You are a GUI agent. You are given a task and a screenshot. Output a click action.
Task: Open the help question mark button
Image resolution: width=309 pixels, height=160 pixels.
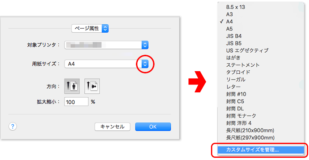click(13, 126)
